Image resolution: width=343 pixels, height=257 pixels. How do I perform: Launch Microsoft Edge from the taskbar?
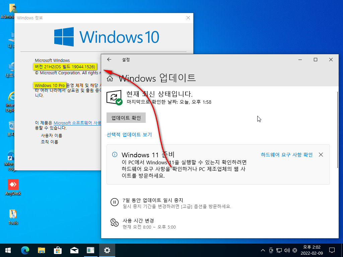tap(25, 250)
